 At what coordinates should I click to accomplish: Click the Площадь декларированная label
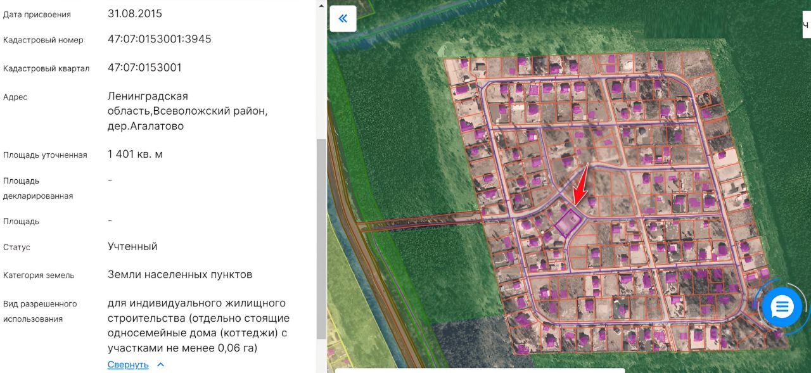[38, 188]
